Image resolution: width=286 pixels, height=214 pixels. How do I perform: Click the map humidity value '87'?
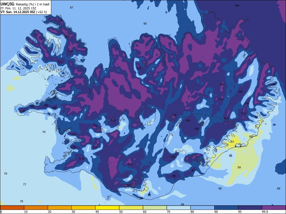(x=71, y=7)
